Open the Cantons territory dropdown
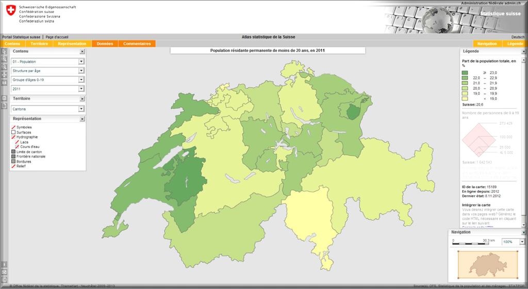The height and width of the screenshot is (289, 528). (x=47, y=109)
